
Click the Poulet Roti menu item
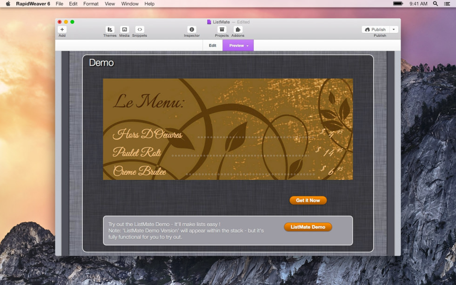click(x=137, y=152)
